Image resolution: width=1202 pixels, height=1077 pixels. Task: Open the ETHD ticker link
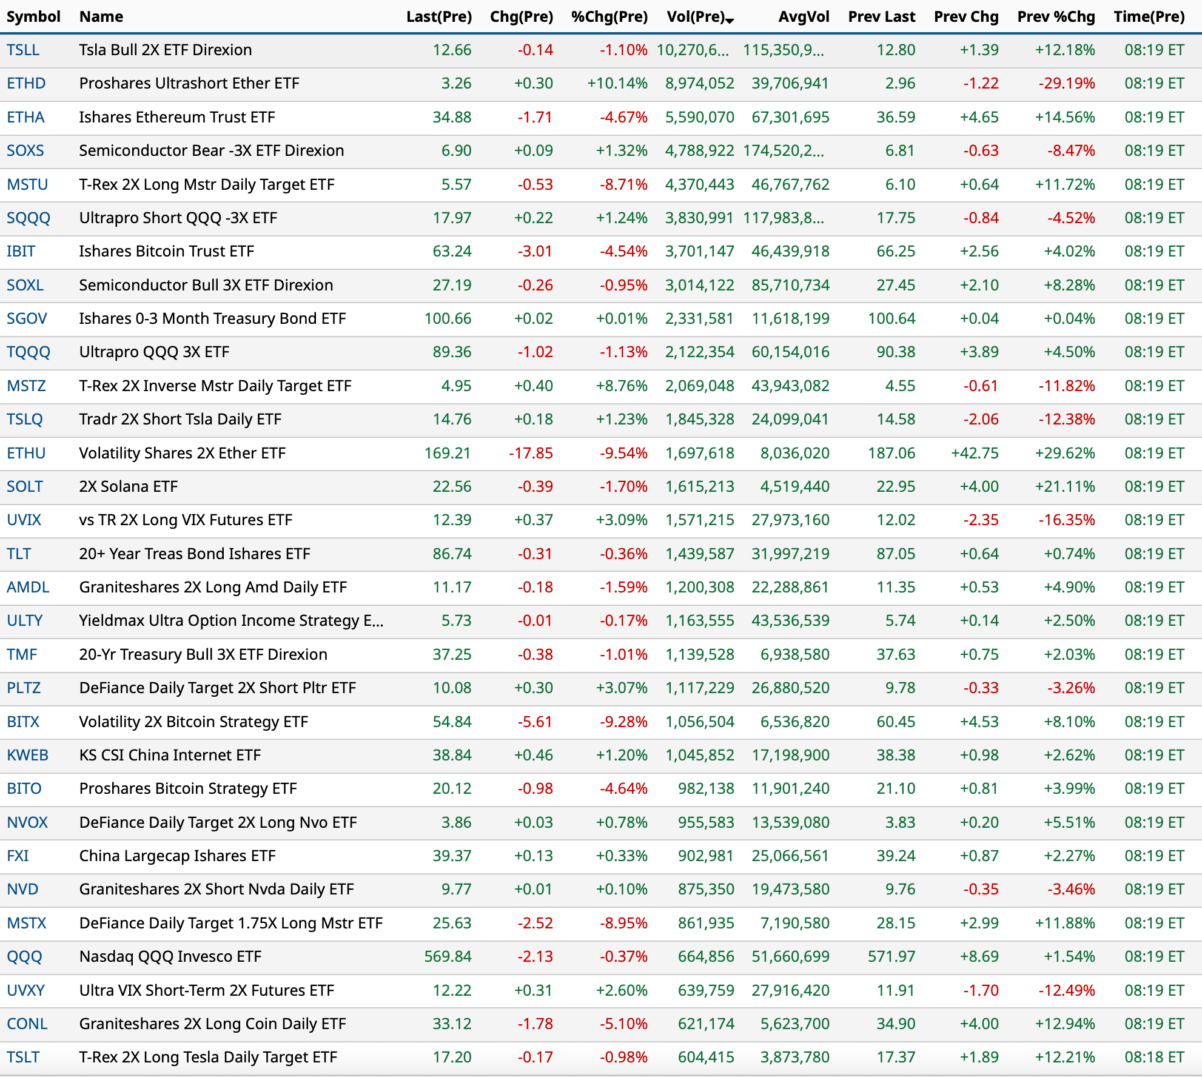click(26, 83)
